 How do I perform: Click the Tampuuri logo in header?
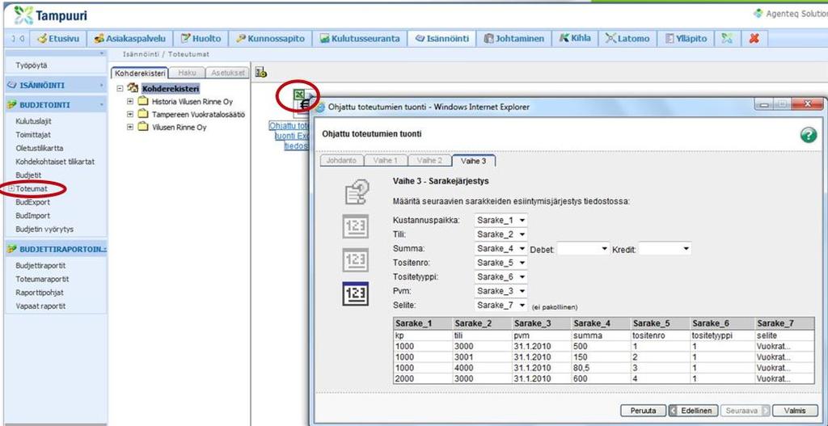coord(51,15)
